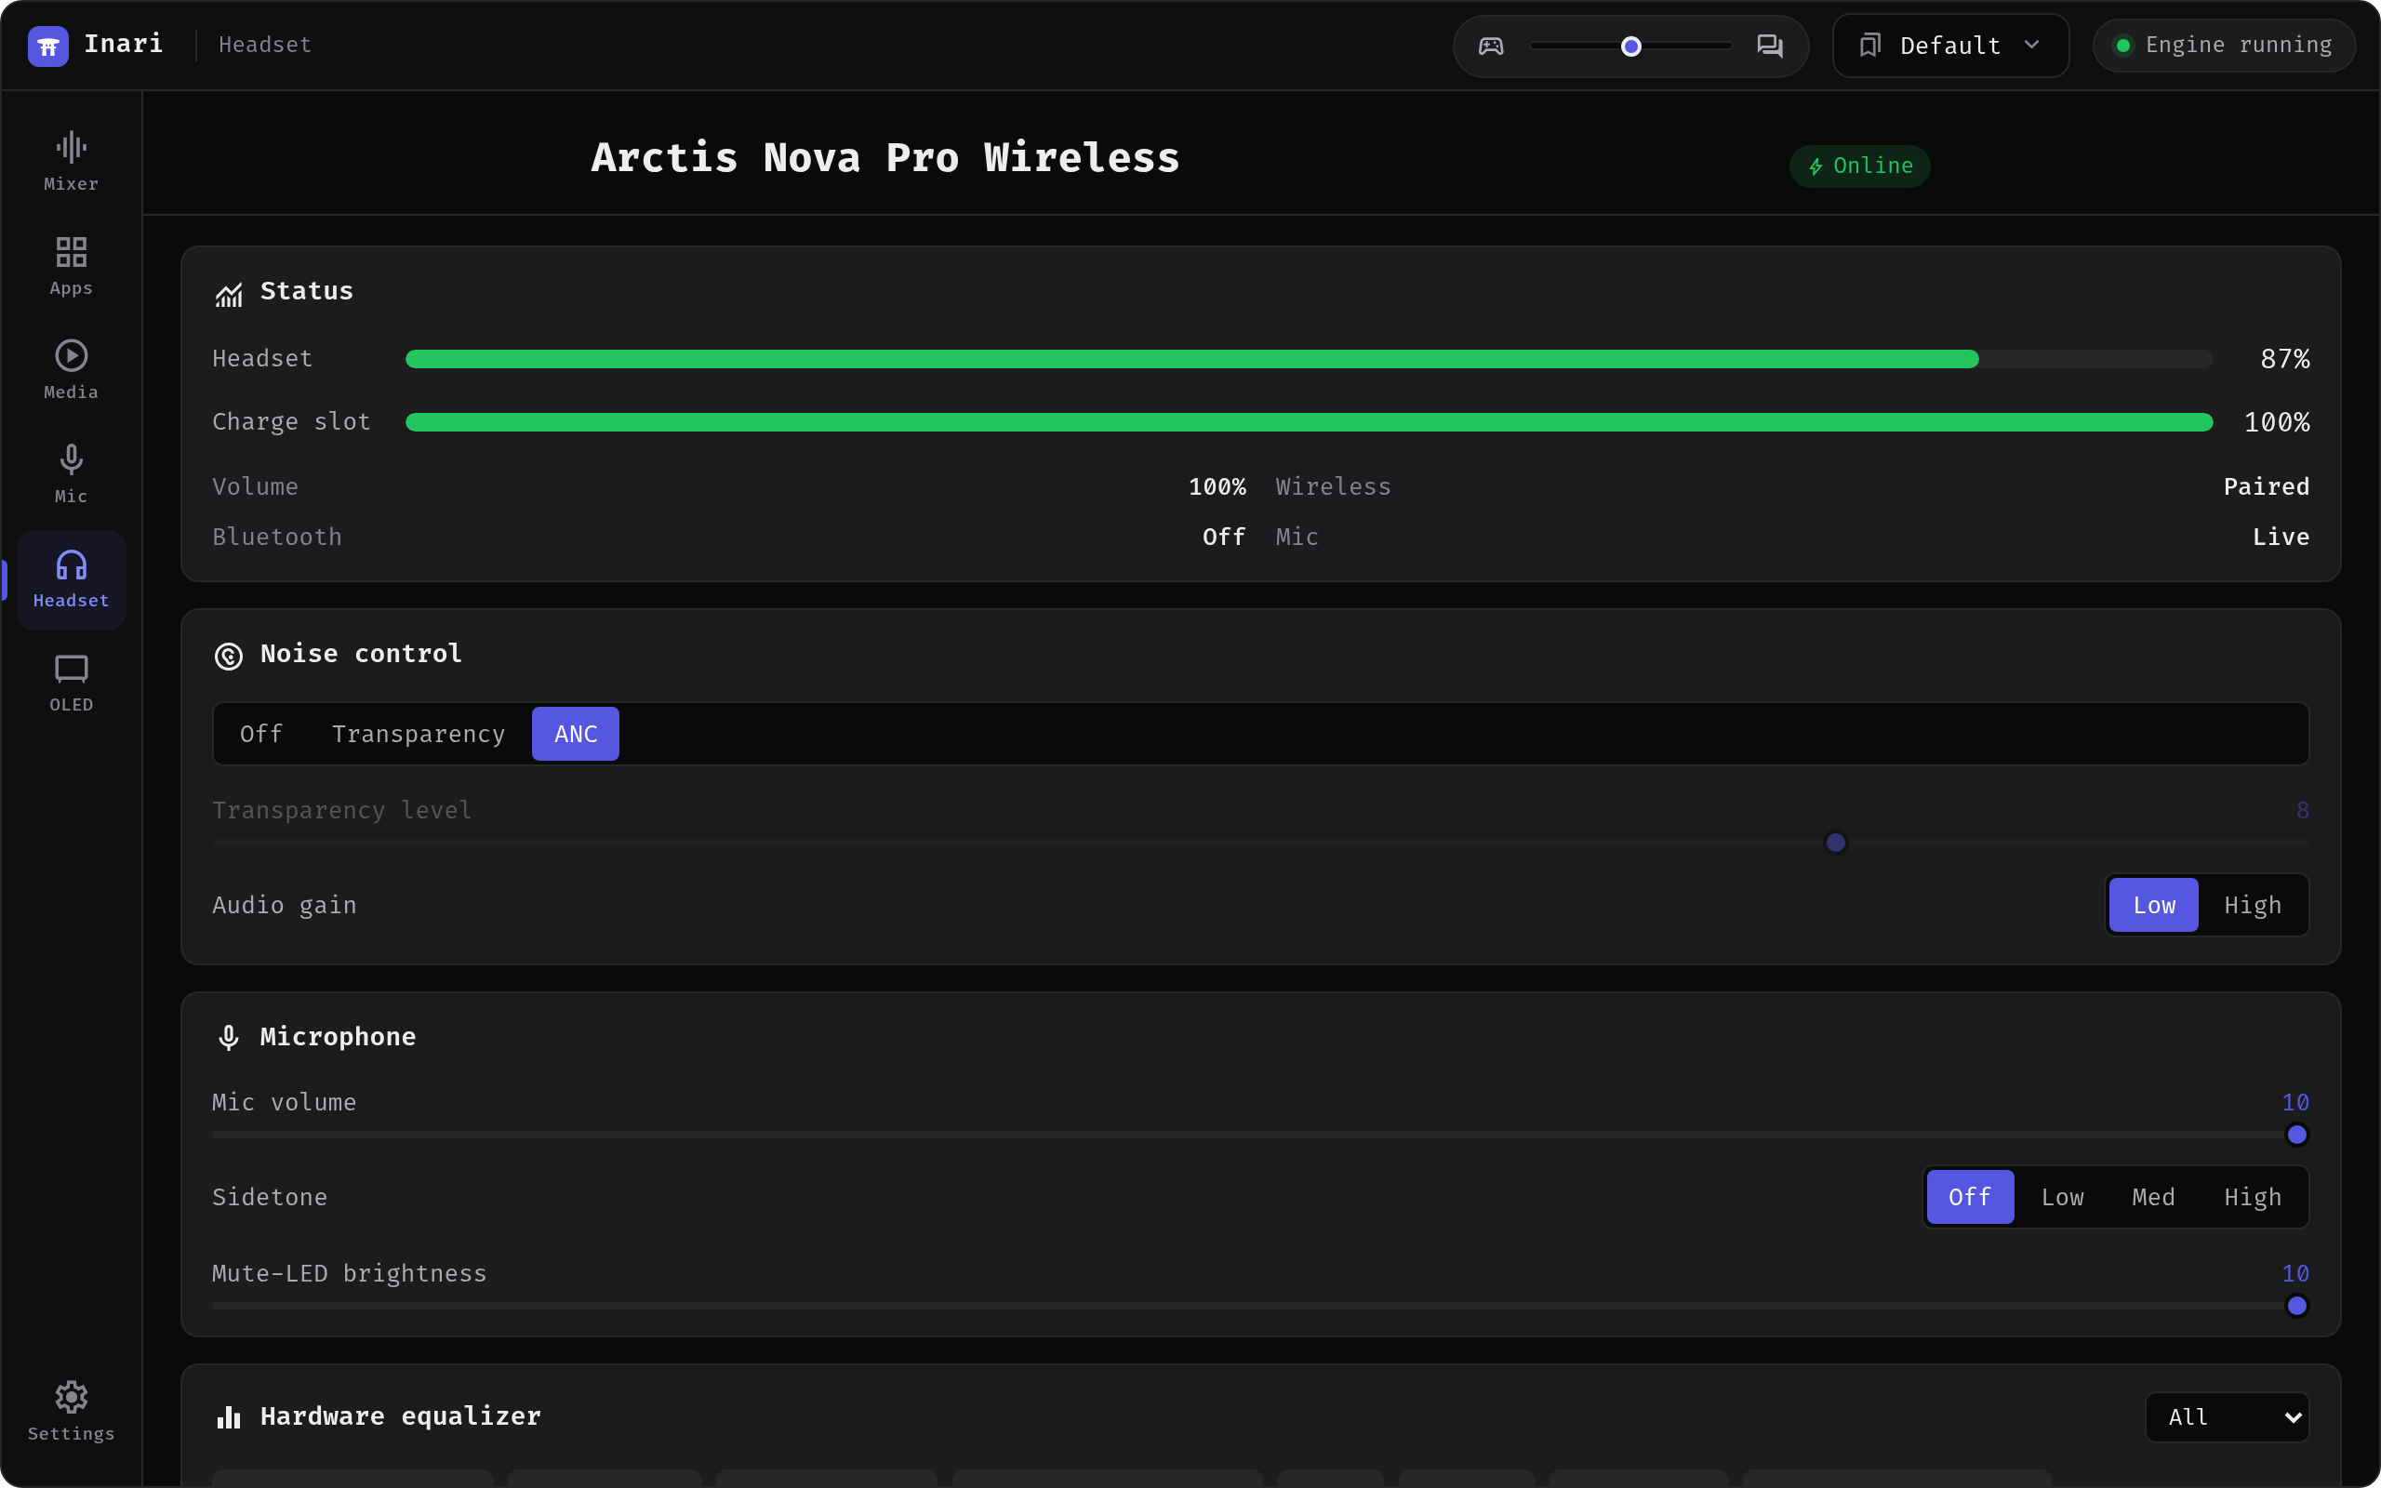
Task: Click the Bluetooth Off value
Action: (x=1224, y=538)
